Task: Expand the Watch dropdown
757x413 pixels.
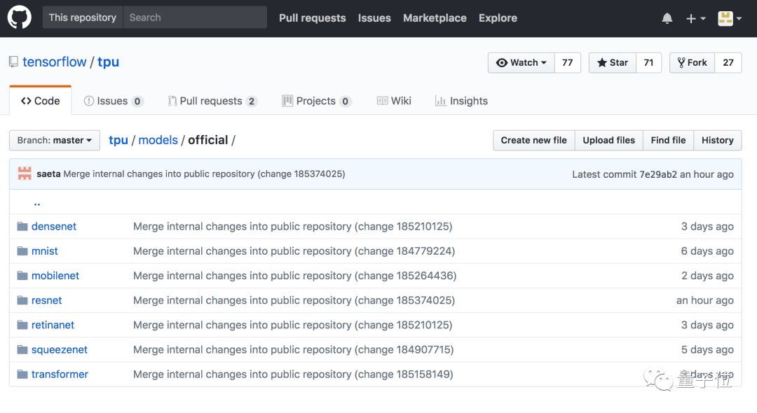Action: [x=521, y=62]
